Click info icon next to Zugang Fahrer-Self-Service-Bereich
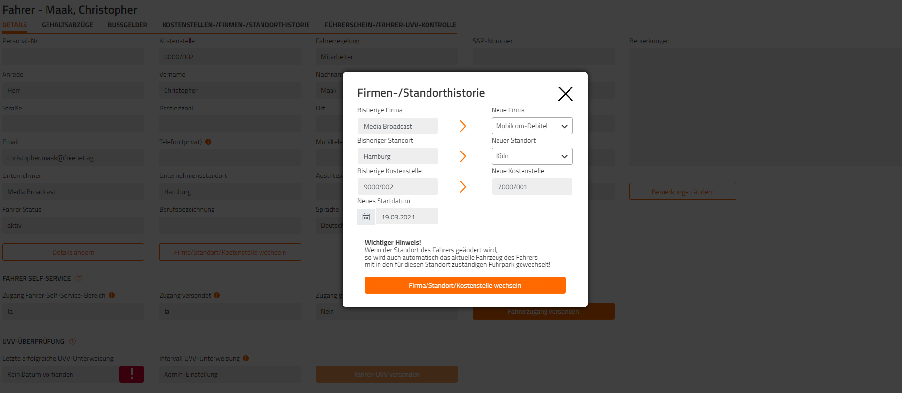This screenshot has width=902, height=393. point(112,295)
